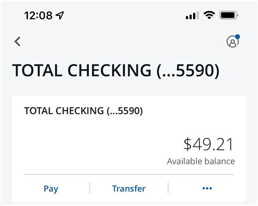Tap the cellular signal bars icon
This screenshot has width=258, height=206.
[x=192, y=15]
